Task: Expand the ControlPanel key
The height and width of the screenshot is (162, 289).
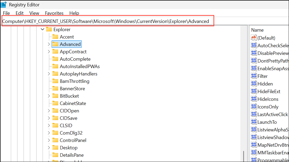Action: [x=49, y=140]
